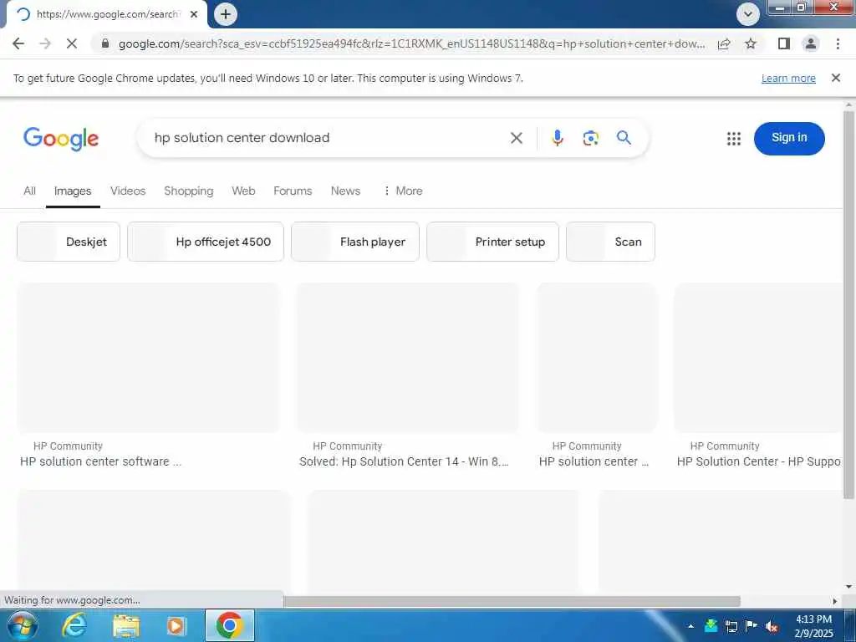Screen dimensions: 856x642
Task: Switch to the News tab
Action: click(345, 191)
